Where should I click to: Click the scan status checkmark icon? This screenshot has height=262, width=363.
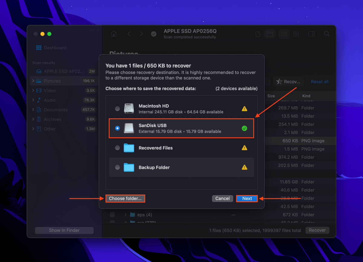coord(154,34)
